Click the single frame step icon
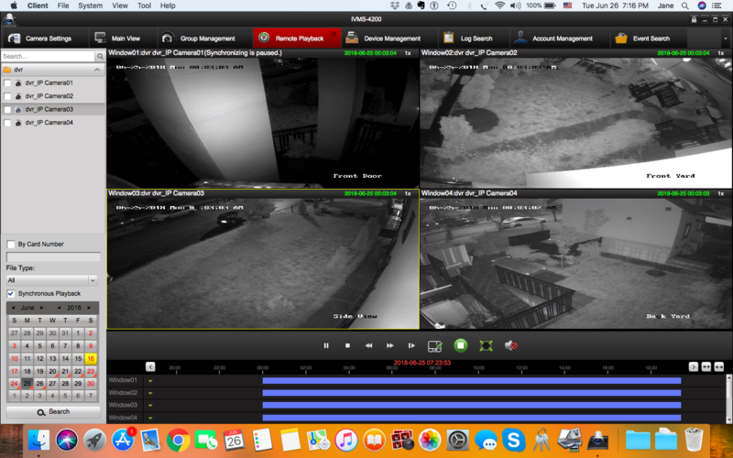This screenshot has height=458, width=733. pos(411,346)
